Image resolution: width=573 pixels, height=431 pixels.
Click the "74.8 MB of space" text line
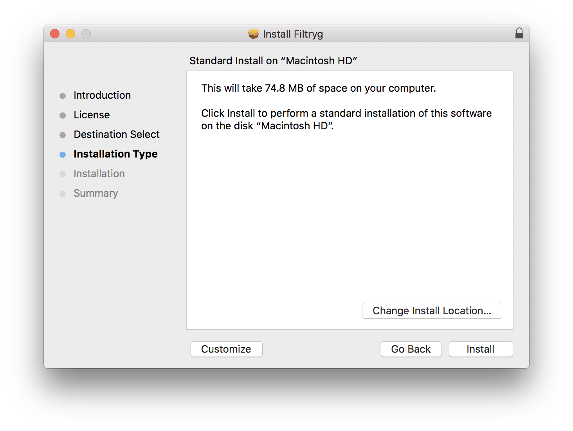(319, 88)
